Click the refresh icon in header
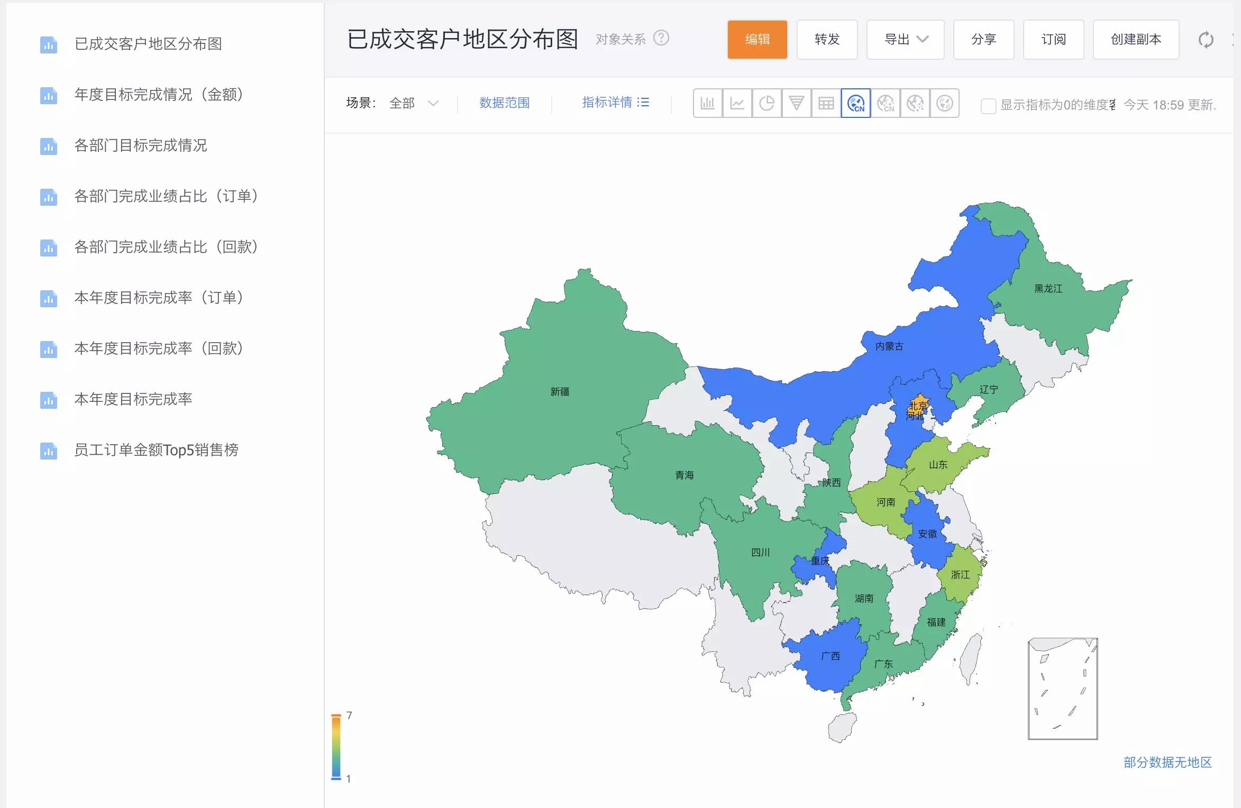Screen dimensions: 1241x808 1206,40
